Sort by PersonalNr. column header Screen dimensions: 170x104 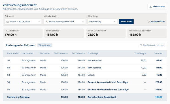tap(13, 53)
